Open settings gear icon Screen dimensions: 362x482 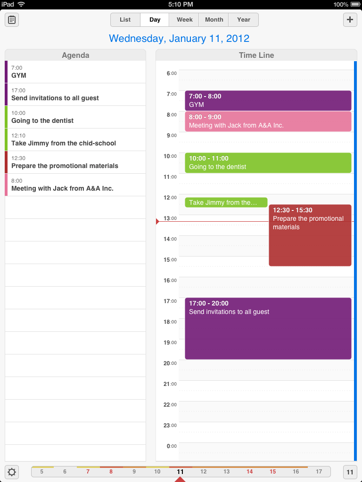[12, 472]
